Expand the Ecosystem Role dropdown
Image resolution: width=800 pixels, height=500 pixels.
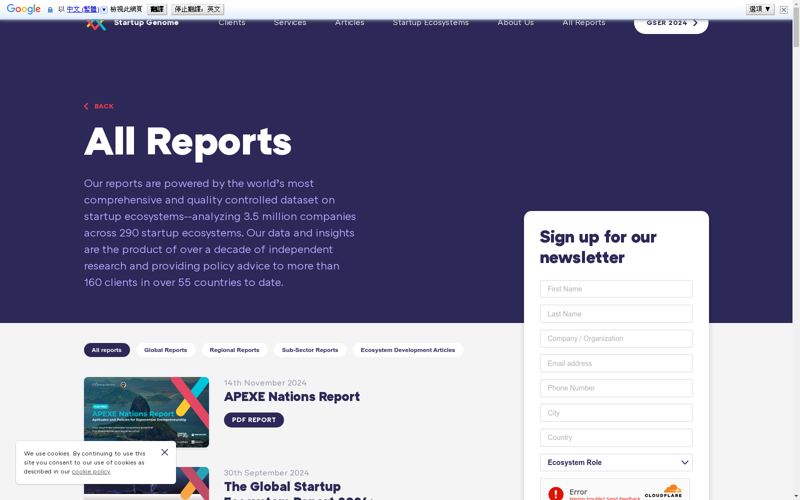coord(616,462)
